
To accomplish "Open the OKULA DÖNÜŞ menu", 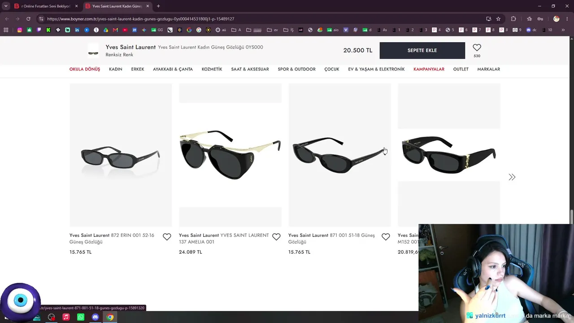I will 85,69.
